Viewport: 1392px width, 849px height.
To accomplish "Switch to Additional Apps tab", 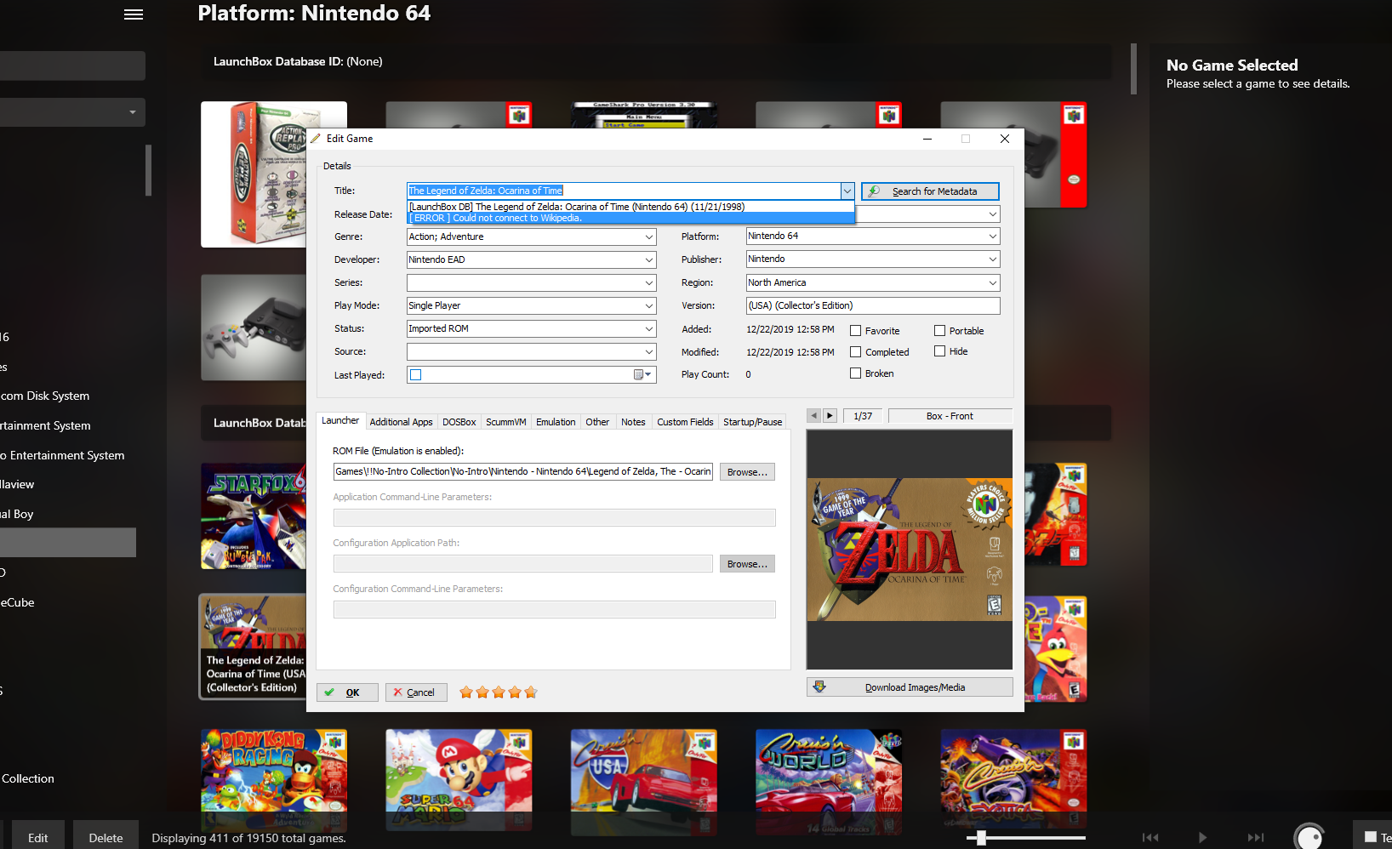I will 401,422.
